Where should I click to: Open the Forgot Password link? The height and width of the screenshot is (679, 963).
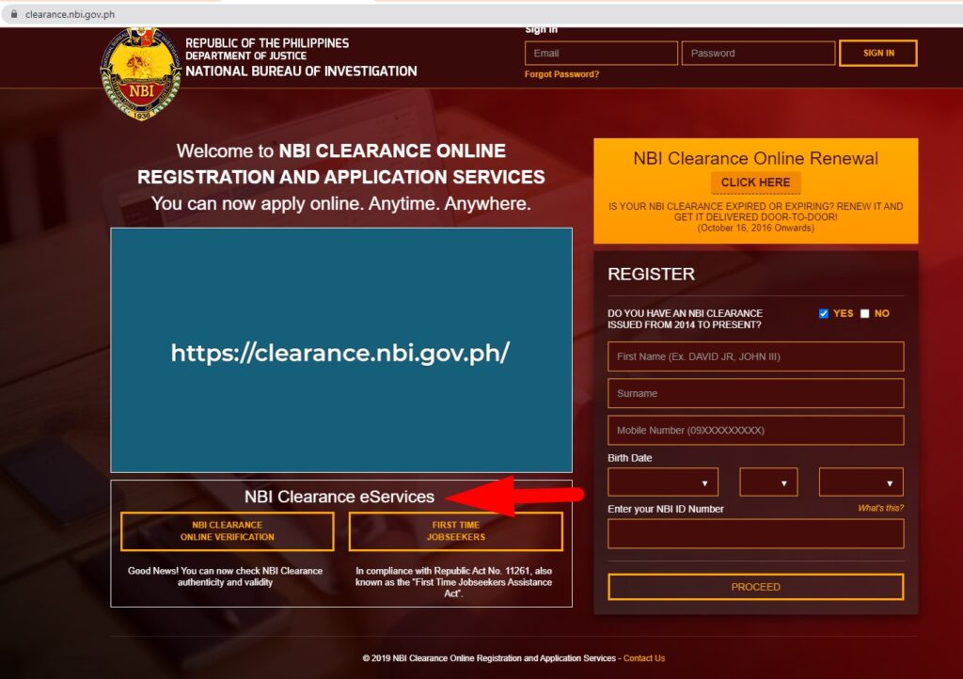[x=564, y=73]
